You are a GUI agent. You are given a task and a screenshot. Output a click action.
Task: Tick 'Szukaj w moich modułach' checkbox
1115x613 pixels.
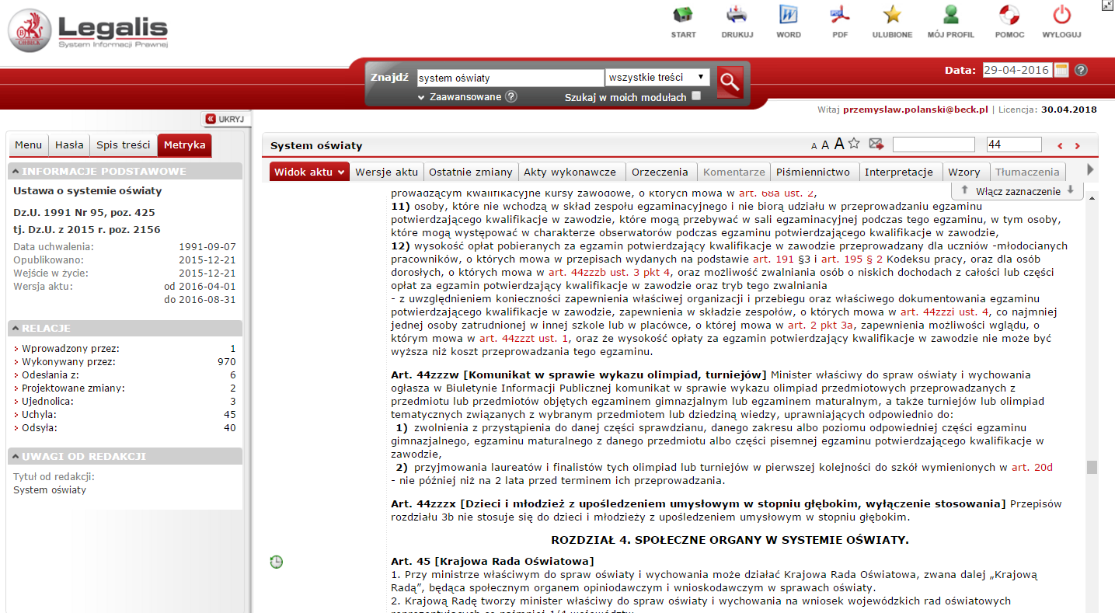tap(696, 96)
